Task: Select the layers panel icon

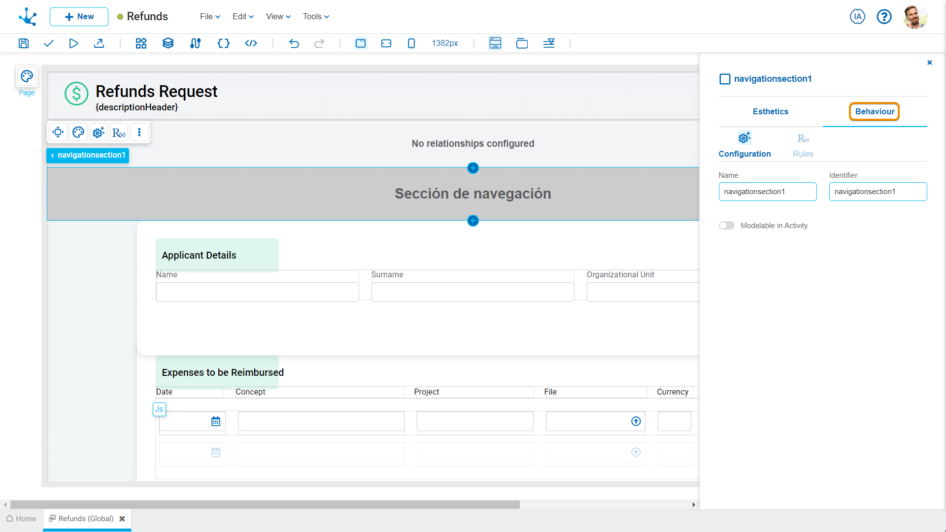Action: (x=168, y=43)
